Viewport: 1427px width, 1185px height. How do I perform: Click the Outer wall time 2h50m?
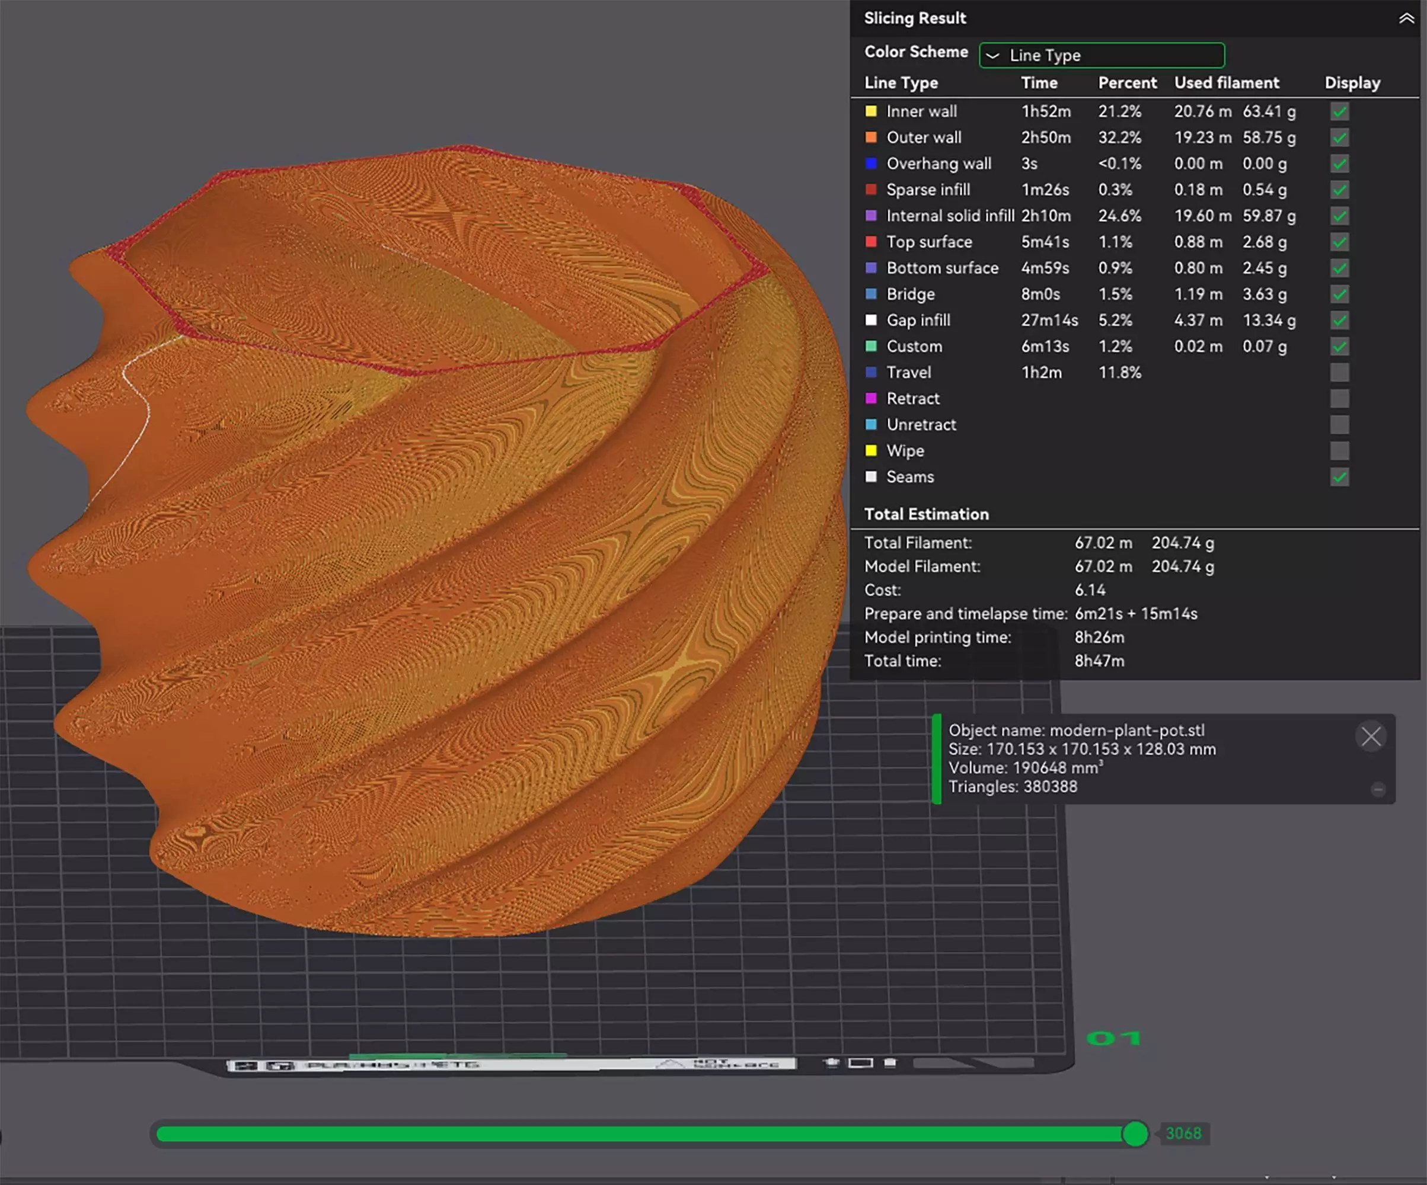tap(1045, 137)
